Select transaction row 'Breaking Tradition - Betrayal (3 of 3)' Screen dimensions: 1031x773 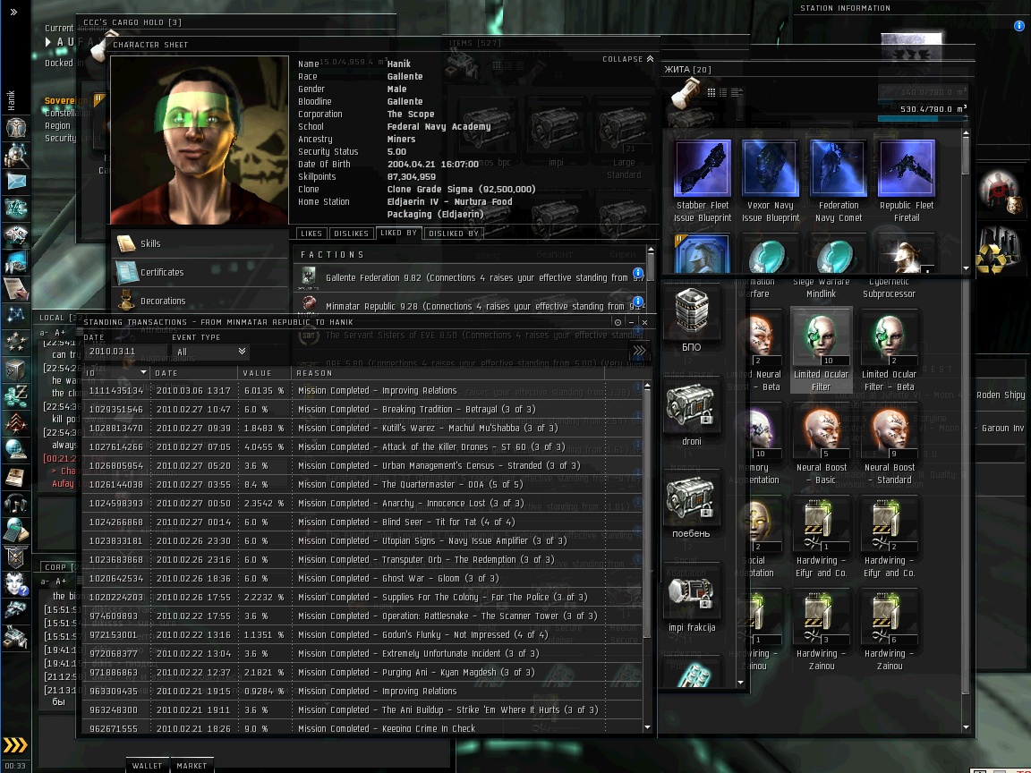pyautogui.click(x=362, y=409)
